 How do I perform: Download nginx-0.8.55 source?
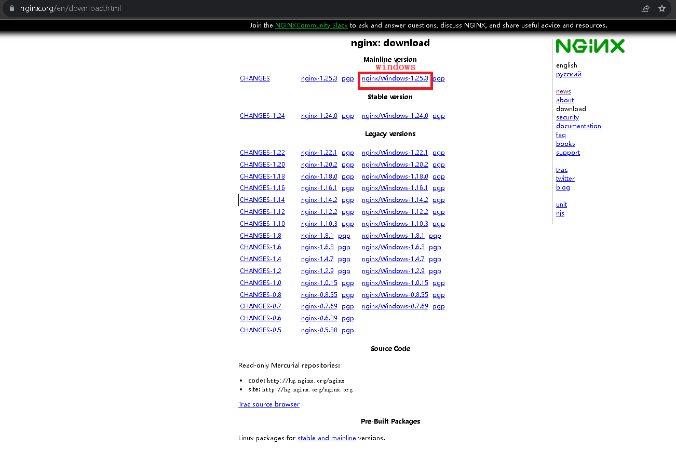[x=319, y=295]
